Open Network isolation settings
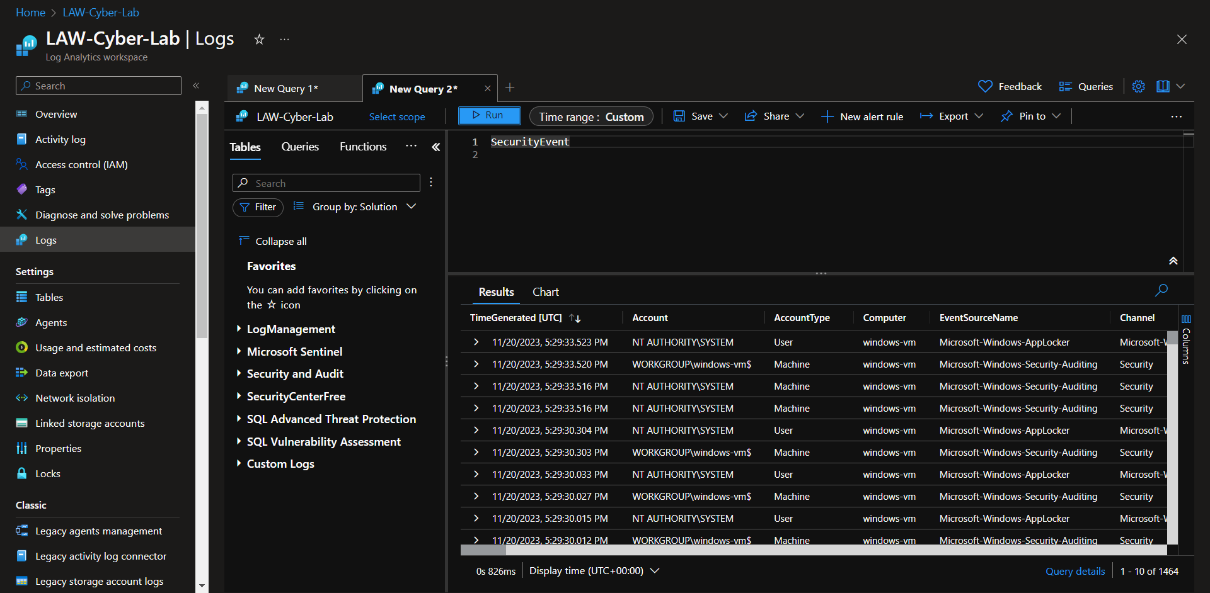 coord(75,398)
